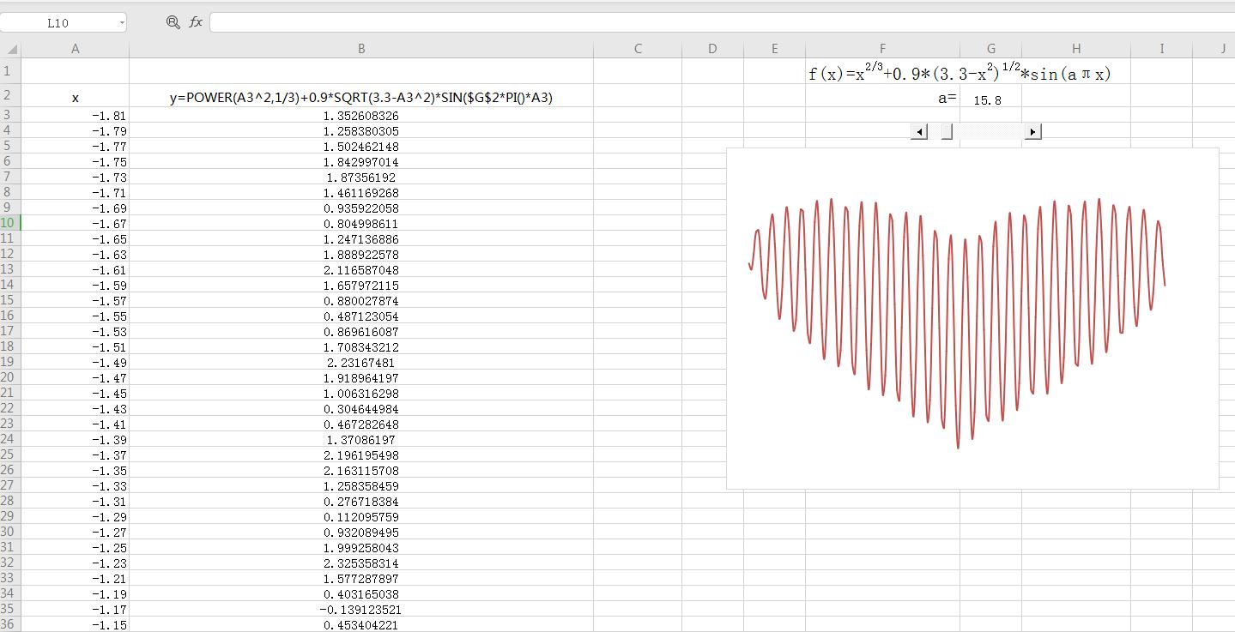The width and height of the screenshot is (1235, 632).
Task: Select cell G2 containing 15.8
Action: click(990, 99)
